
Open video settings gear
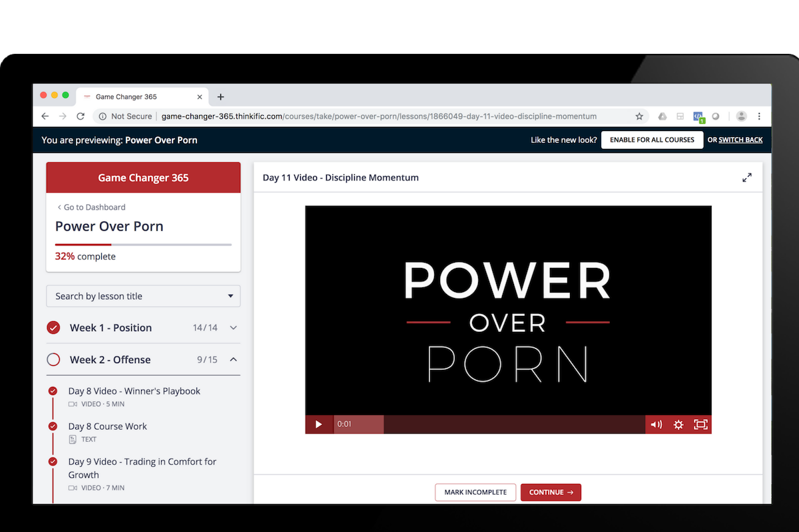(678, 424)
